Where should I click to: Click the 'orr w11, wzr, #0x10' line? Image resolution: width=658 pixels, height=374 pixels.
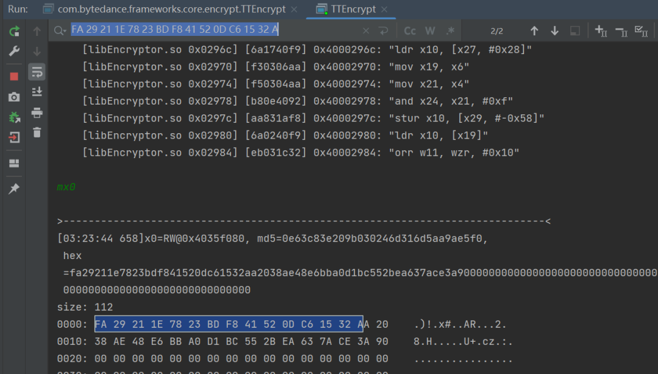pyautogui.click(x=301, y=153)
